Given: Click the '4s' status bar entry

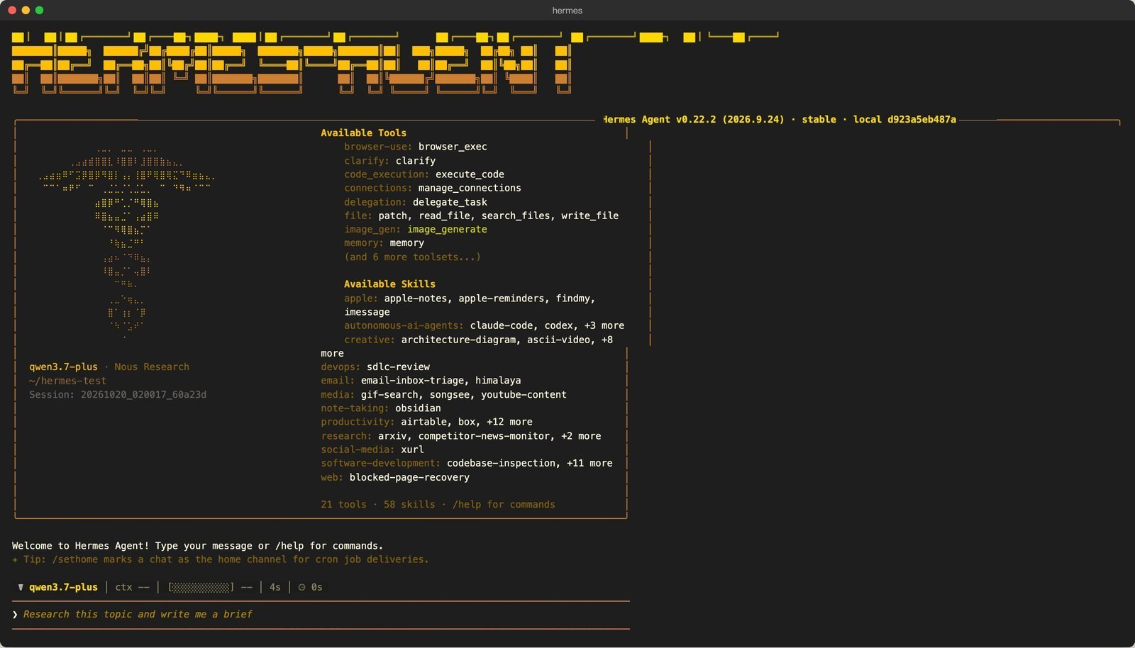Looking at the screenshot, I should point(275,587).
